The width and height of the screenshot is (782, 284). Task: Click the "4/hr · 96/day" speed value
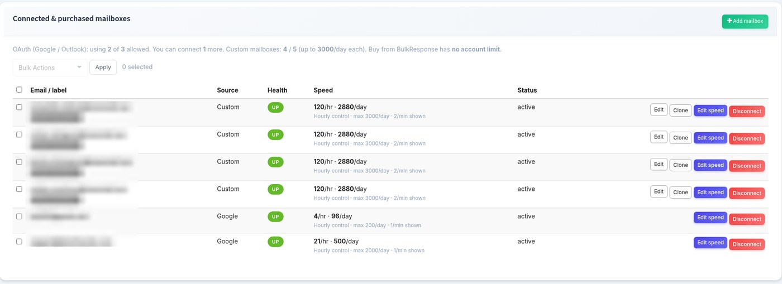coord(333,216)
